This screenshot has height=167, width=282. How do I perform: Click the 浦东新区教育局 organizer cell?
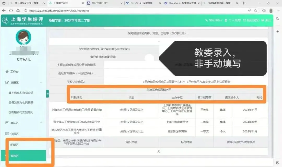coord(177,131)
